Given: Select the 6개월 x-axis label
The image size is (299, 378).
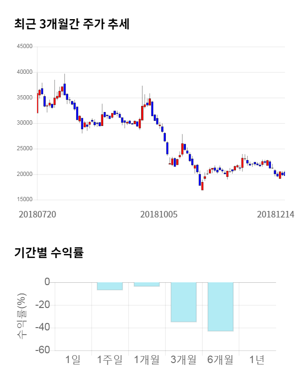Looking at the screenshot, I should point(221,360).
